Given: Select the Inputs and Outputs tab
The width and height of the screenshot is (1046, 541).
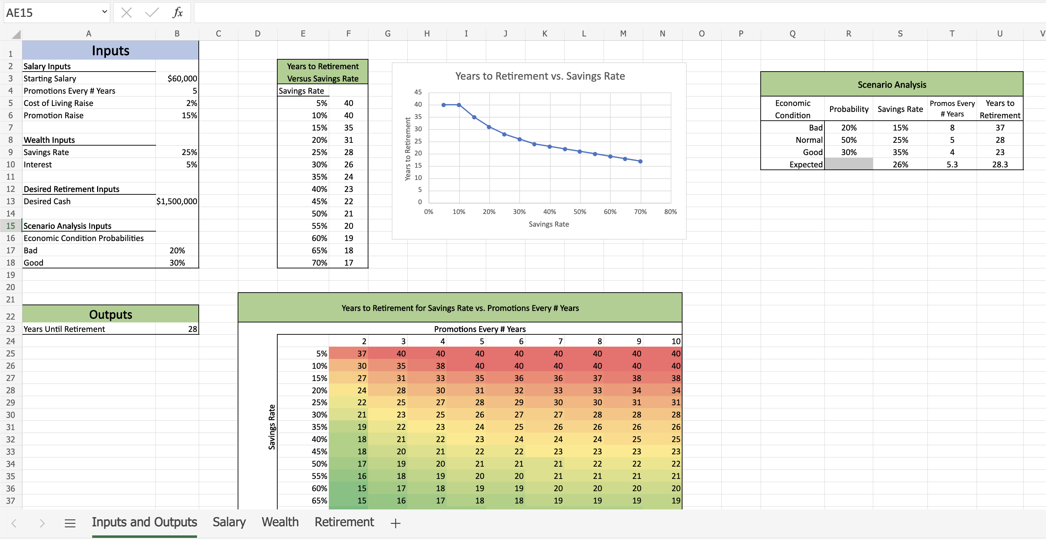Looking at the screenshot, I should [x=144, y=522].
